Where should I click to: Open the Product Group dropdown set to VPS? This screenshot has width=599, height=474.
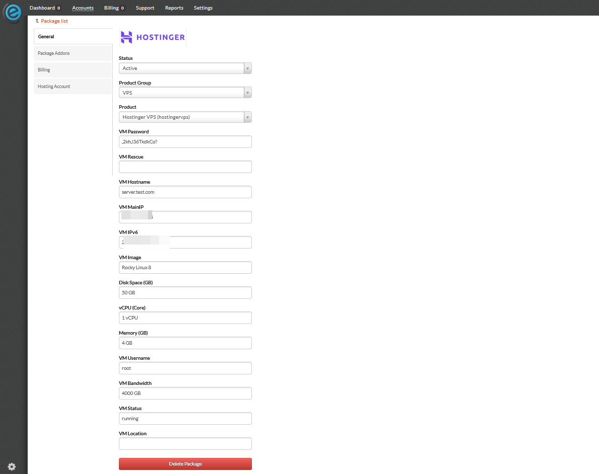pyautogui.click(x=185, y=92)
